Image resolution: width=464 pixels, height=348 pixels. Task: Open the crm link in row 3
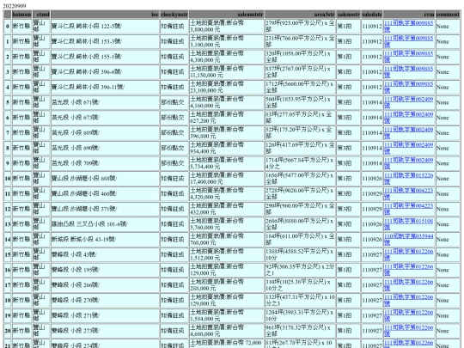click(408, 72)
